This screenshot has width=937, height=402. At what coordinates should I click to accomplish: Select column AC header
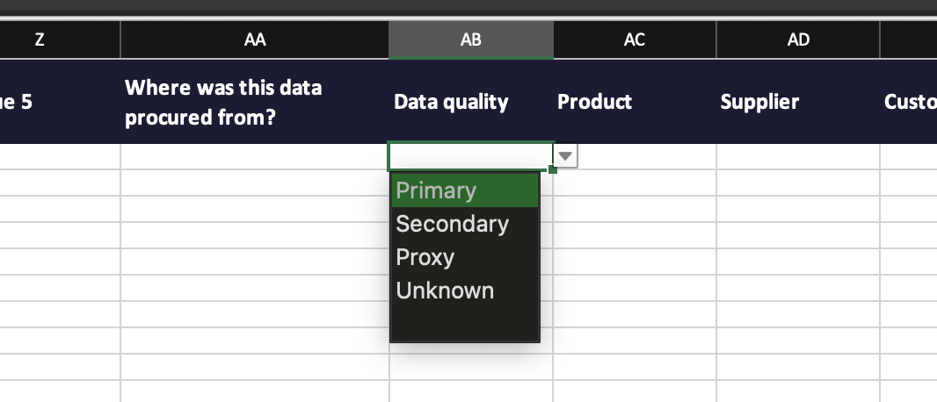(x=634, y=39)
